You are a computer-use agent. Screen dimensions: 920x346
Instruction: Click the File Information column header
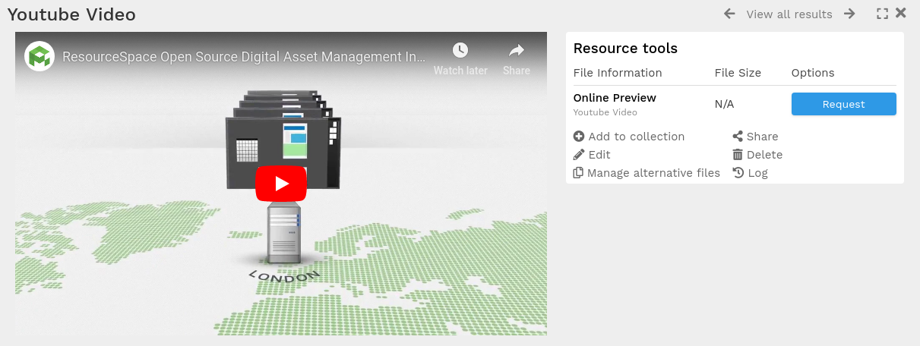(618, 73)
